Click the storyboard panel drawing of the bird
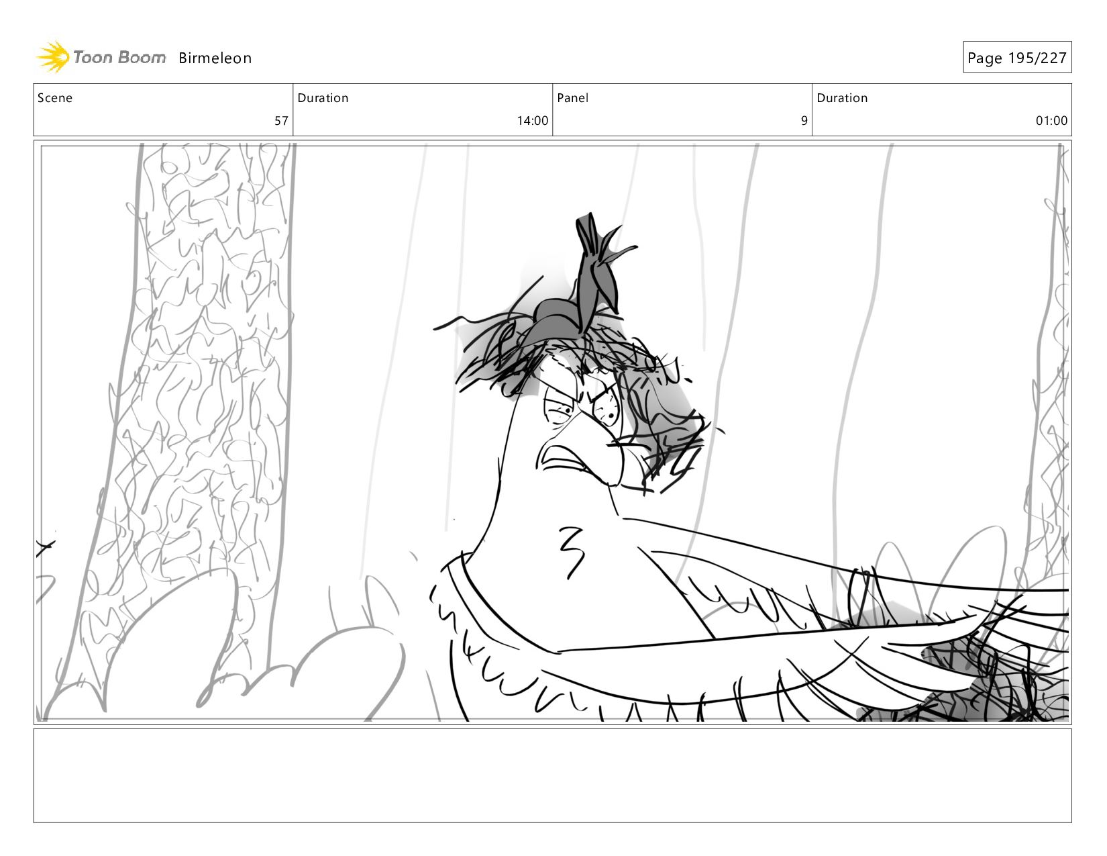The width and height of the screenshot is (1107, 856). (x=553, y=432)
